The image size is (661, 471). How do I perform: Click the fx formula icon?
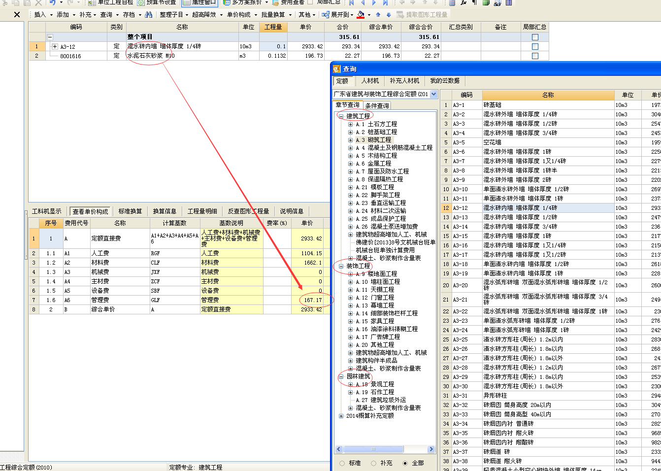click(x=463, y=2)
